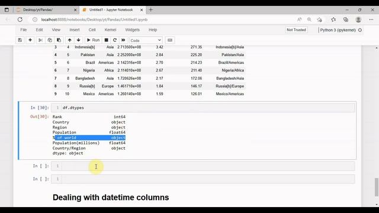The image size is (379, 213).
Task: Open the Cell menu
Action: (92, 30)
